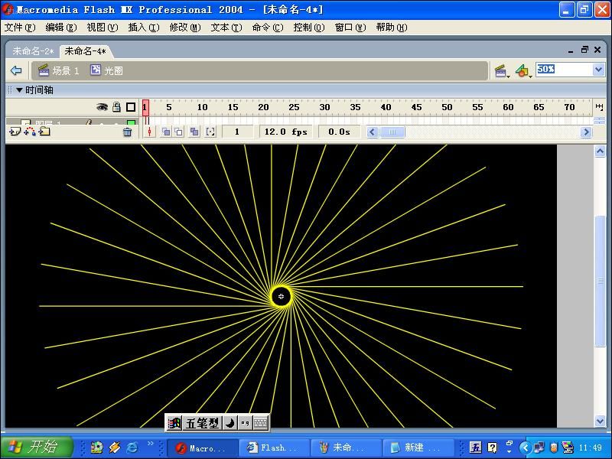Switch to the Flash... taskbar window

pyautogui.click(x=275, y=448)
